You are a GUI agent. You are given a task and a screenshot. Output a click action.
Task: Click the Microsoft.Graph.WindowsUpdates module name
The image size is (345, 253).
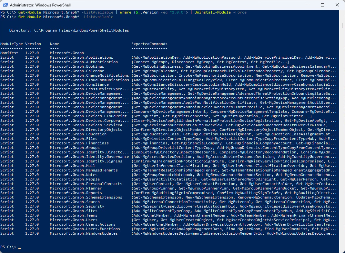coord(84,233)
